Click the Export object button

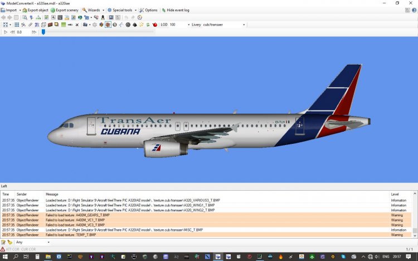click(x=36, y=10)
